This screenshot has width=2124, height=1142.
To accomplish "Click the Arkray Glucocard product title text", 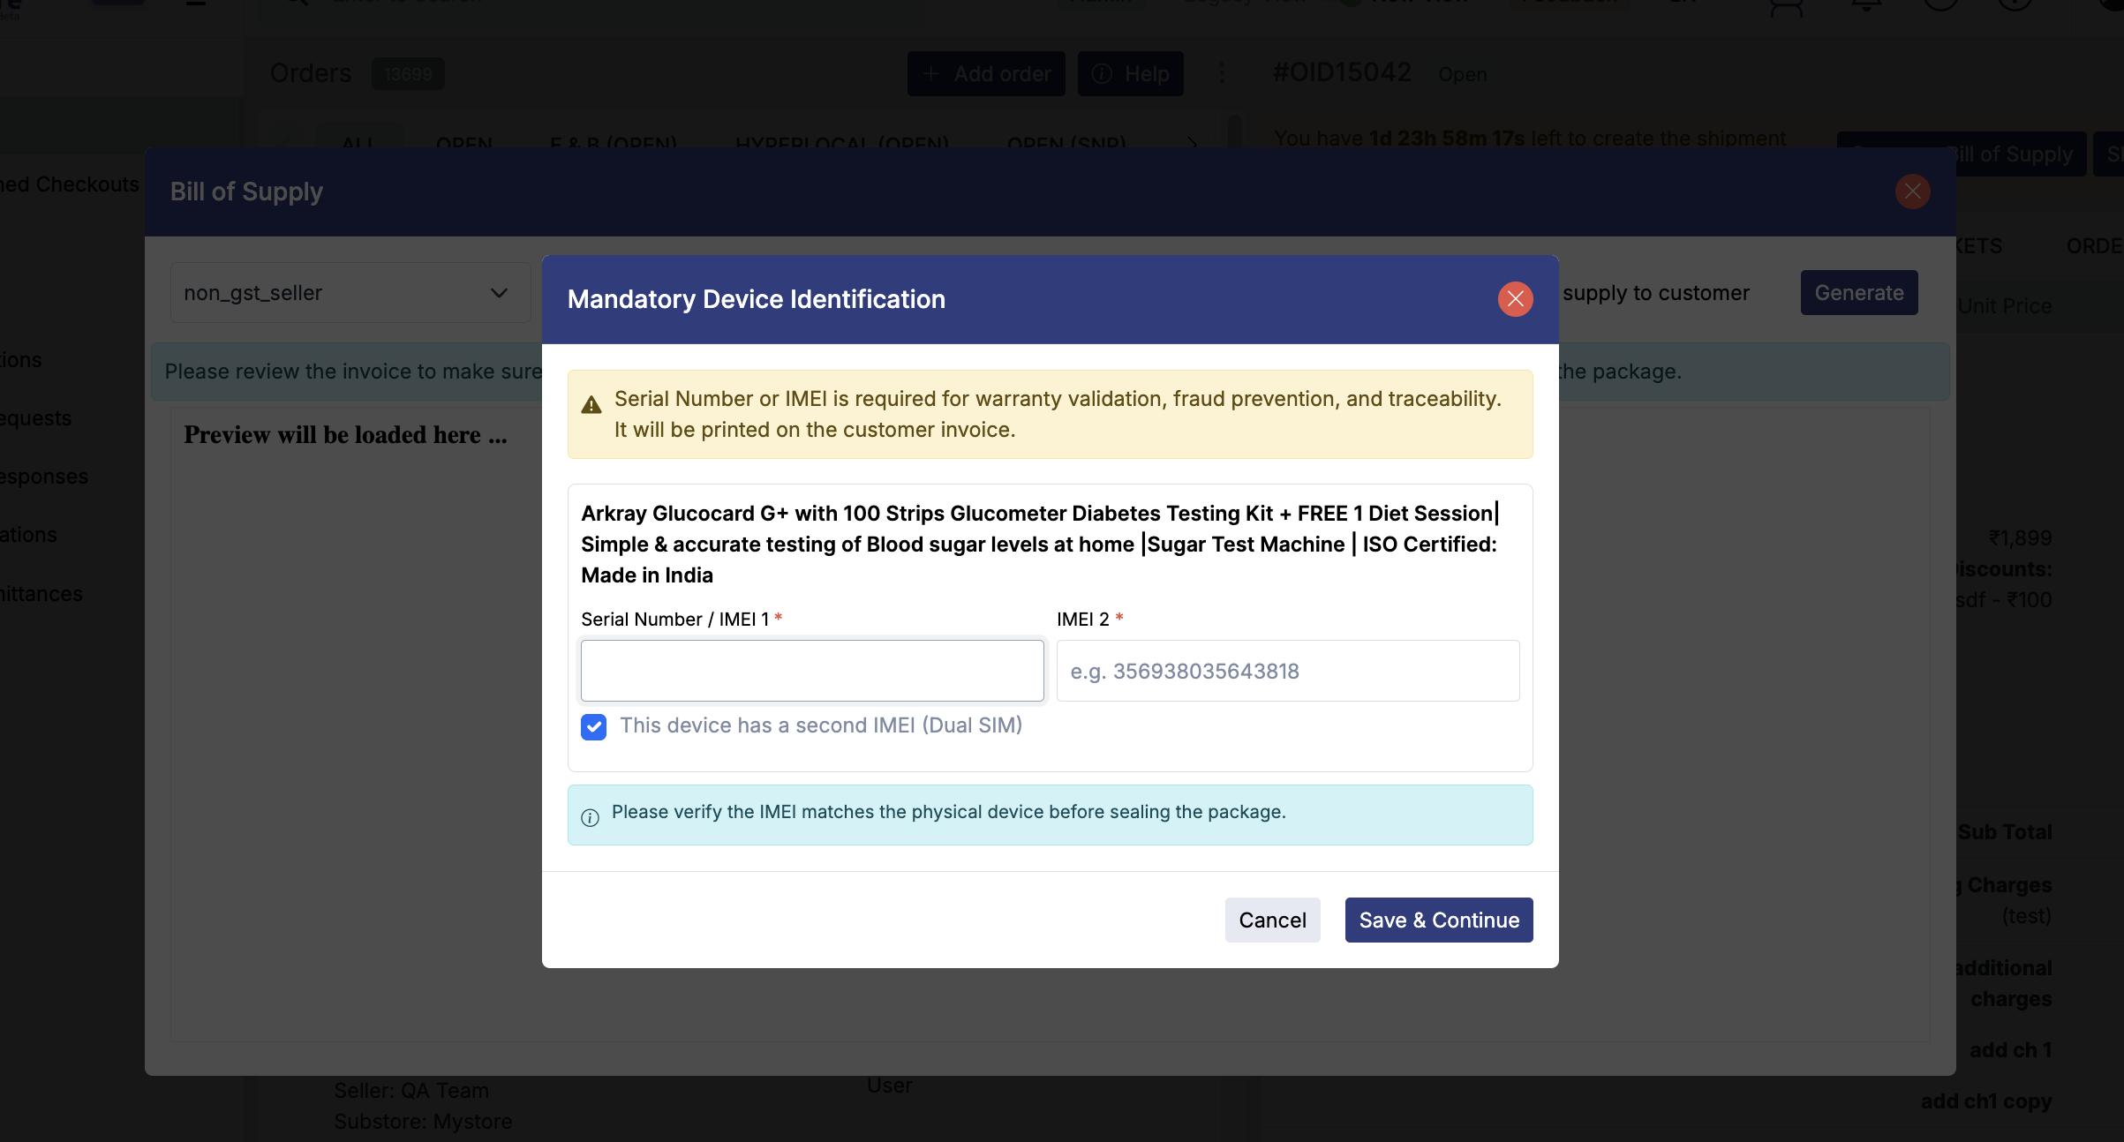I will pos(1040,544).
